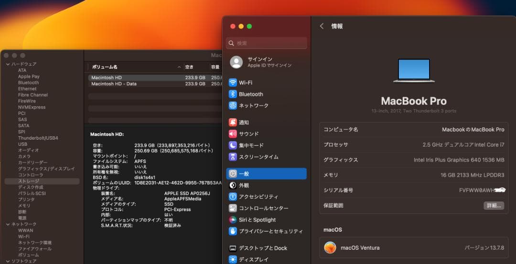Select アクセシビリティ icon
This screenshot has height=264, width=516.
point(233,197)
